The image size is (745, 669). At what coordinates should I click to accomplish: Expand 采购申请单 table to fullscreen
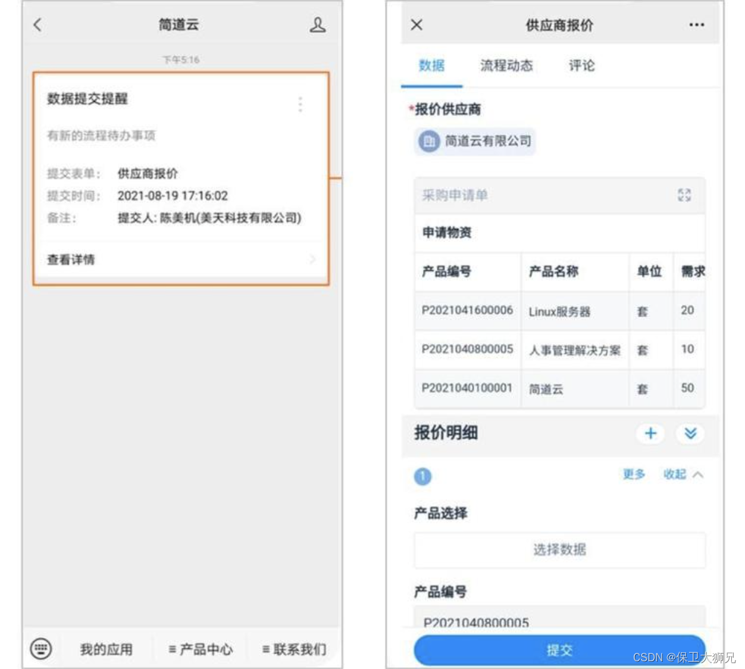coord(684,195)
